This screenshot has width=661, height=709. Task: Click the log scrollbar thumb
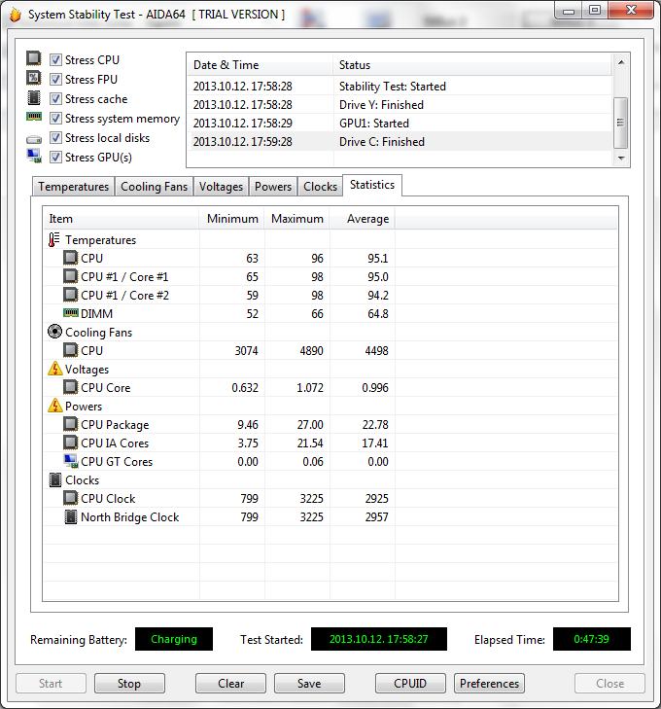[x=621, y=123]
